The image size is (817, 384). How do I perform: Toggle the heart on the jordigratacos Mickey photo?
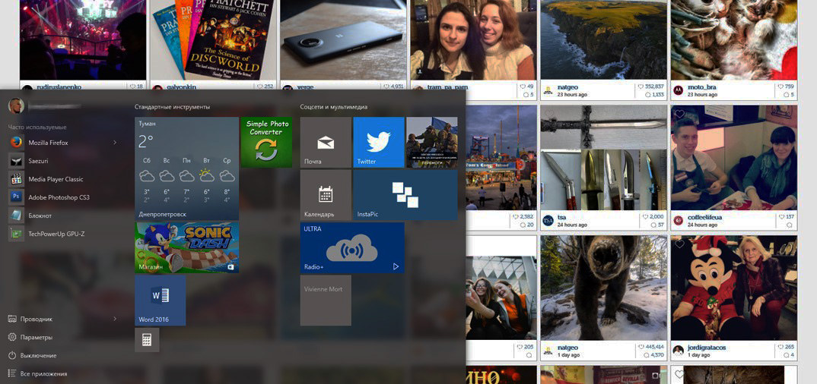click(x=679, y=244)
